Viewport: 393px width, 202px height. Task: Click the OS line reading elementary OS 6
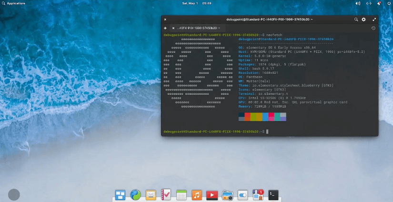(x=277, y=48)
